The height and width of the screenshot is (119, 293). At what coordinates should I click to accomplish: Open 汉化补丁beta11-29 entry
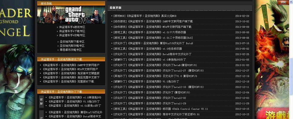(x=149, y=104)
